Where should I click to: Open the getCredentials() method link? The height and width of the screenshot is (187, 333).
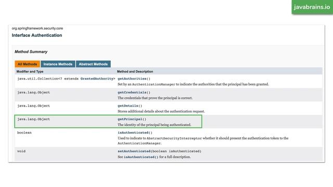(134, 92)
